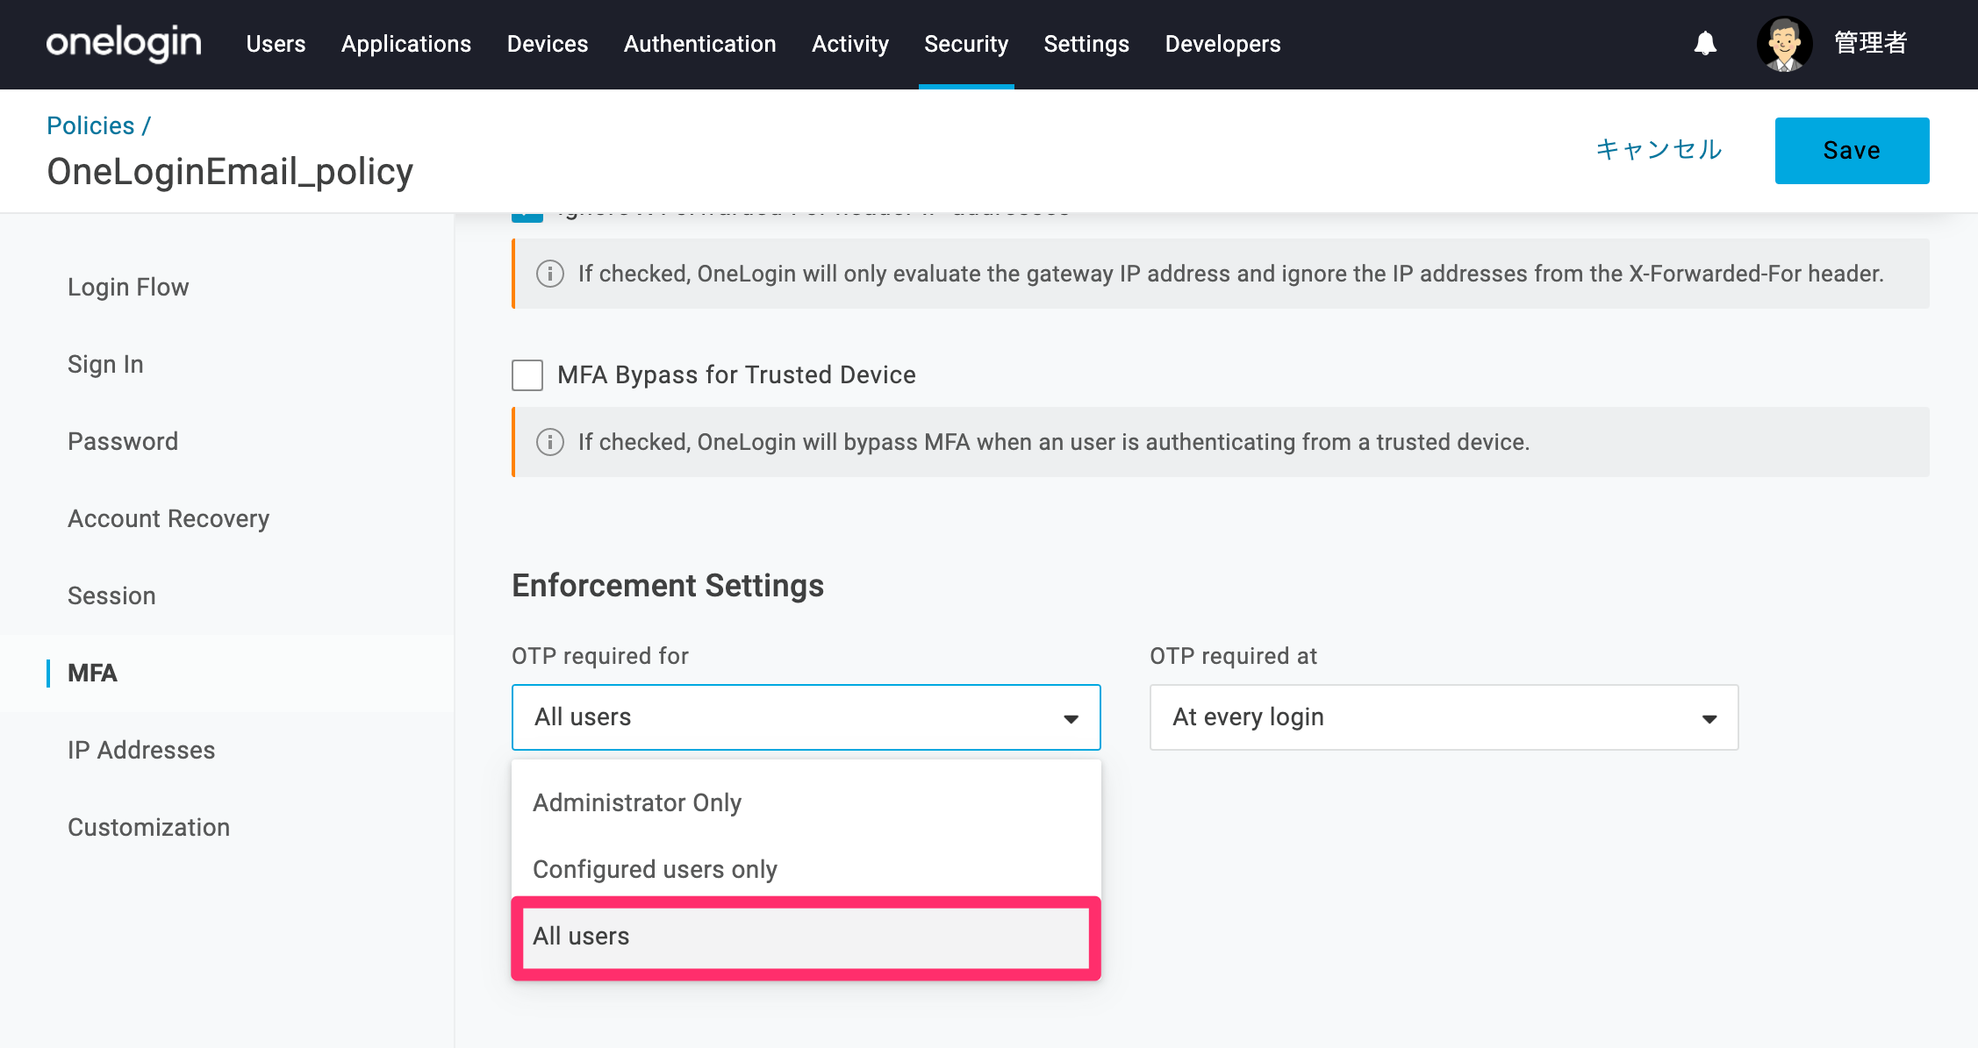Screen dimensions: 1978x1048
Task: Enable MFA Bypass for Trusted Device checkbox
Action: (x=527, y=375)
